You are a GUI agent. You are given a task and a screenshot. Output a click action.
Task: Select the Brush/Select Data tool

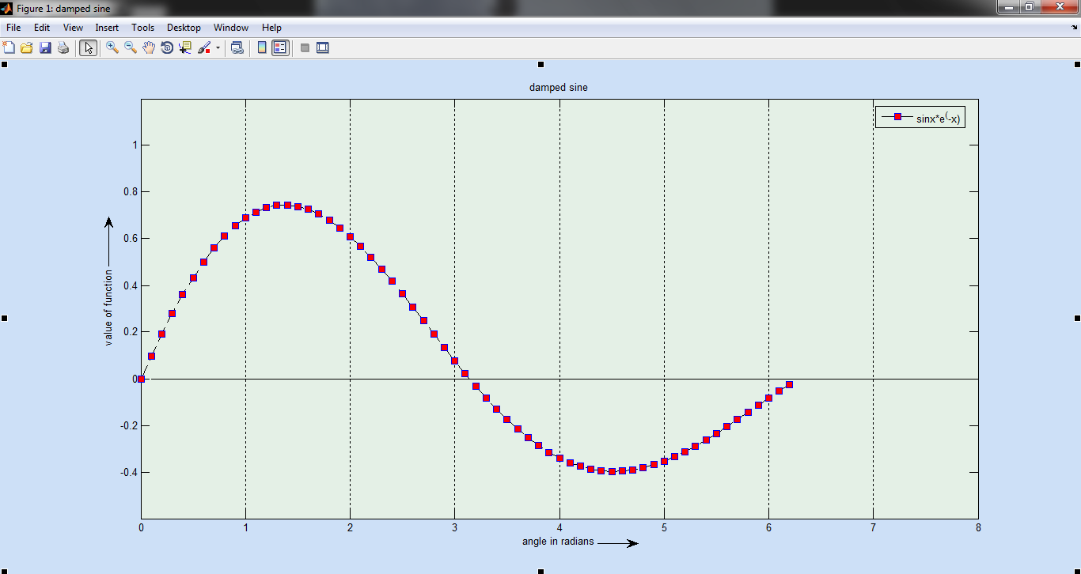click(x=202, y=47)
